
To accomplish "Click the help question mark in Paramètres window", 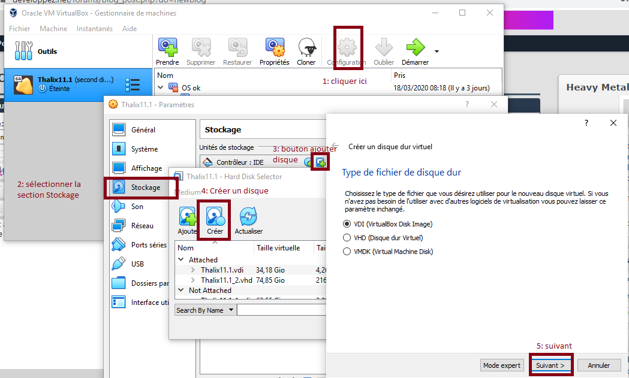I will [x=467, y=104].
